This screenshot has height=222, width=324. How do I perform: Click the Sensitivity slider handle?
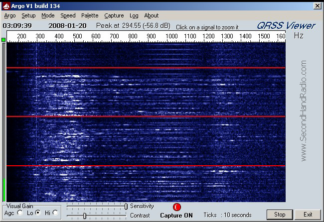click(x=126, y=206)
